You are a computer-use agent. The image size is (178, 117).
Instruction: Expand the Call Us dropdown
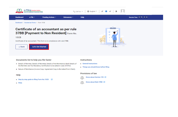pos(78,12)
